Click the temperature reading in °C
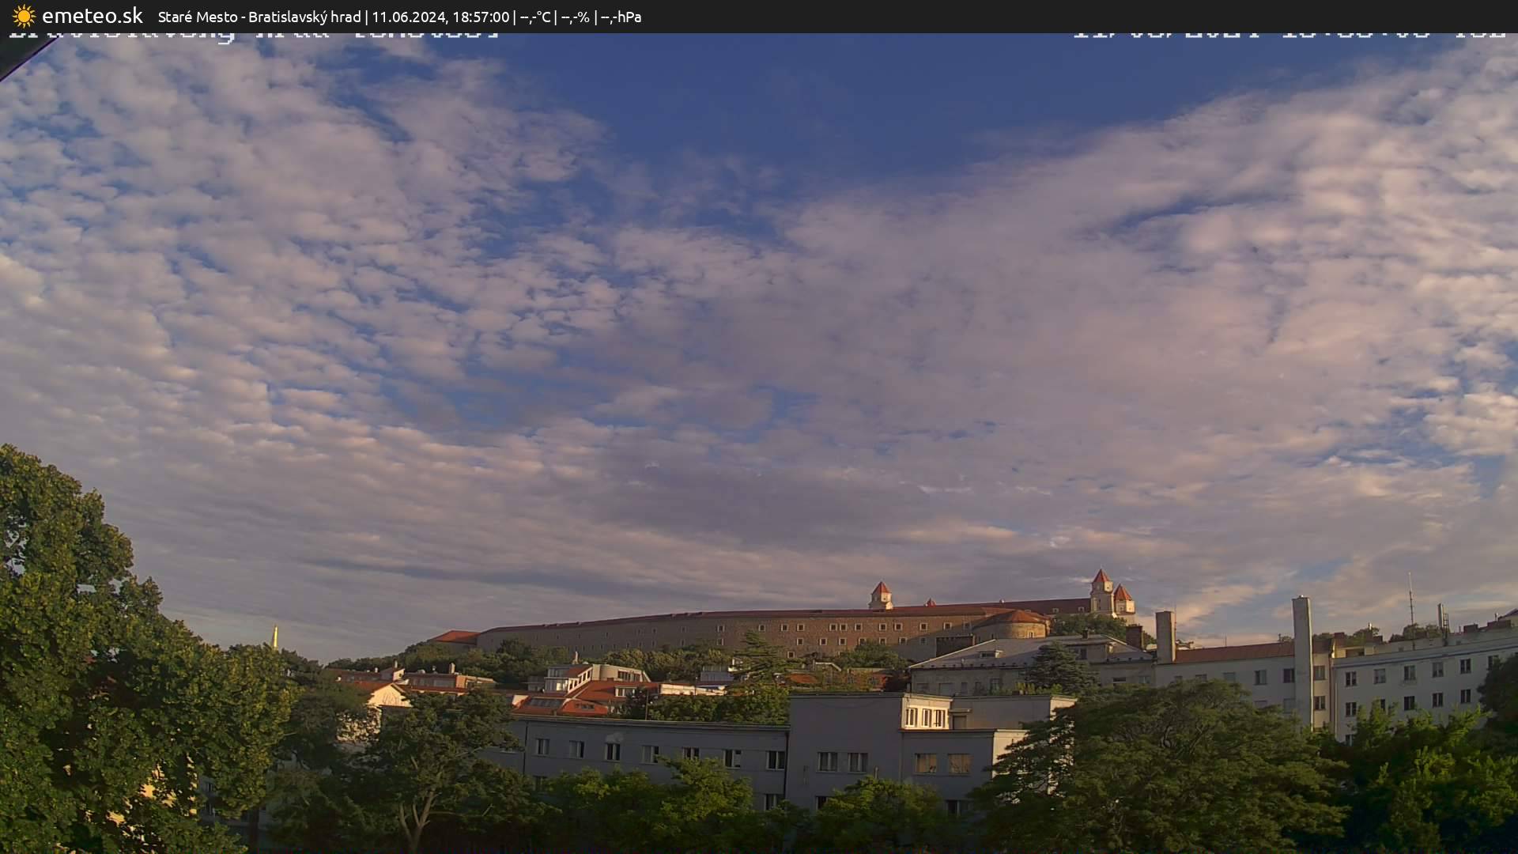The height and width of the screenshot is (854, 1518). (x=535, y=17)
